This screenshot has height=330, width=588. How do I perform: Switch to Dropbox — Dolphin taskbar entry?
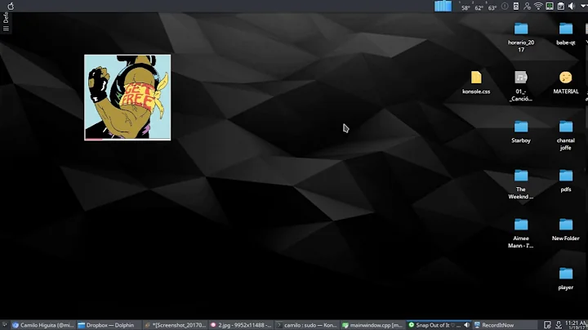pyautogui.click(x=109, y=325)
